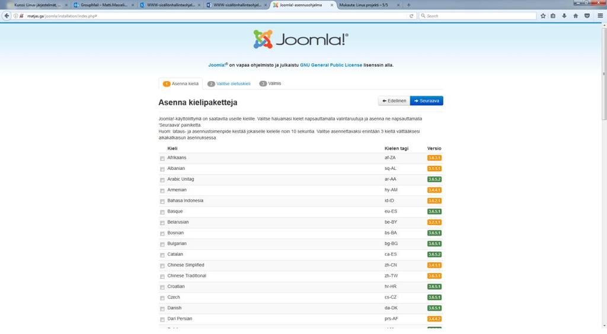The height and width of the screenshot is (334, 607).
Task: Tick the Albanian language checkbox
Action: (x=162, y=169)
